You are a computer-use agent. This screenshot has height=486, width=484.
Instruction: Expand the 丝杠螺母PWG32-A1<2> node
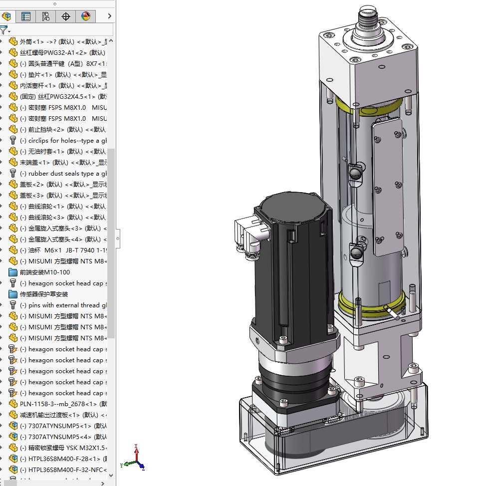(1, 52)
